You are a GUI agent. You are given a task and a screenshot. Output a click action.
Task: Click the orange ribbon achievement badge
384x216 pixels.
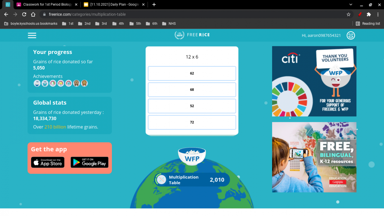coord(84,83)
